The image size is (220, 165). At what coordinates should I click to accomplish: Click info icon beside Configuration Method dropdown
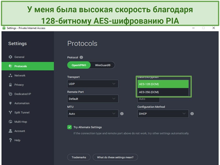tap(192, 114)
